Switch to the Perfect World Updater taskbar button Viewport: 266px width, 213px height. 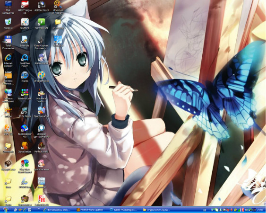90,210
